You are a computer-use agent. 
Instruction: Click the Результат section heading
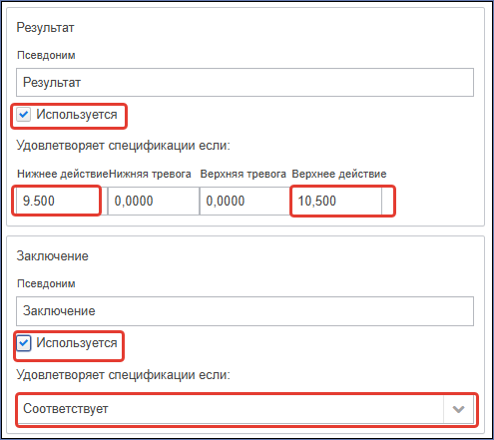point(45,28)
